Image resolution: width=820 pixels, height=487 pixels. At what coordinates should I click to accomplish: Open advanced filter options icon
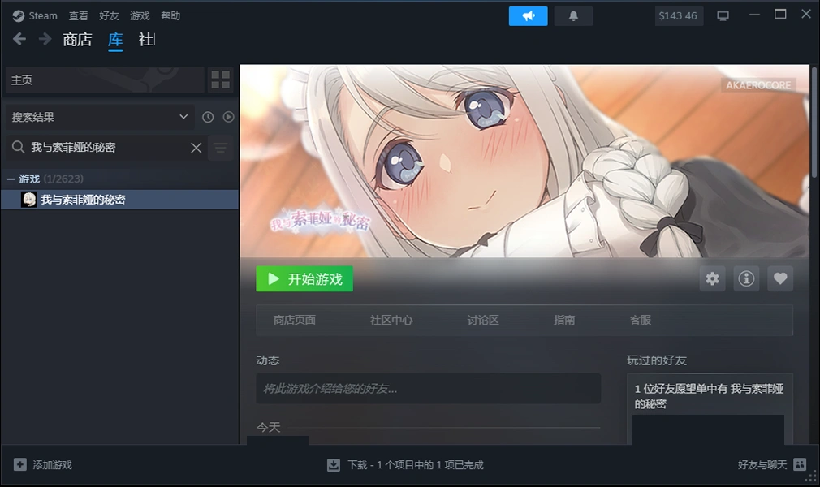point(220,148)
